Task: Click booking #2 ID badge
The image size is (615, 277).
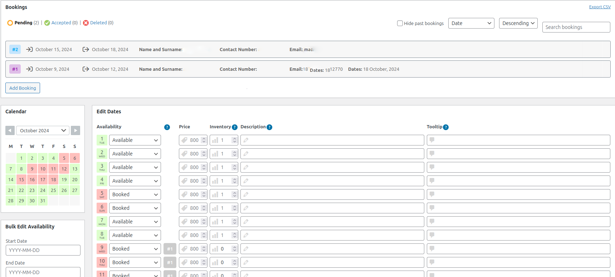Action: (15, 49)
